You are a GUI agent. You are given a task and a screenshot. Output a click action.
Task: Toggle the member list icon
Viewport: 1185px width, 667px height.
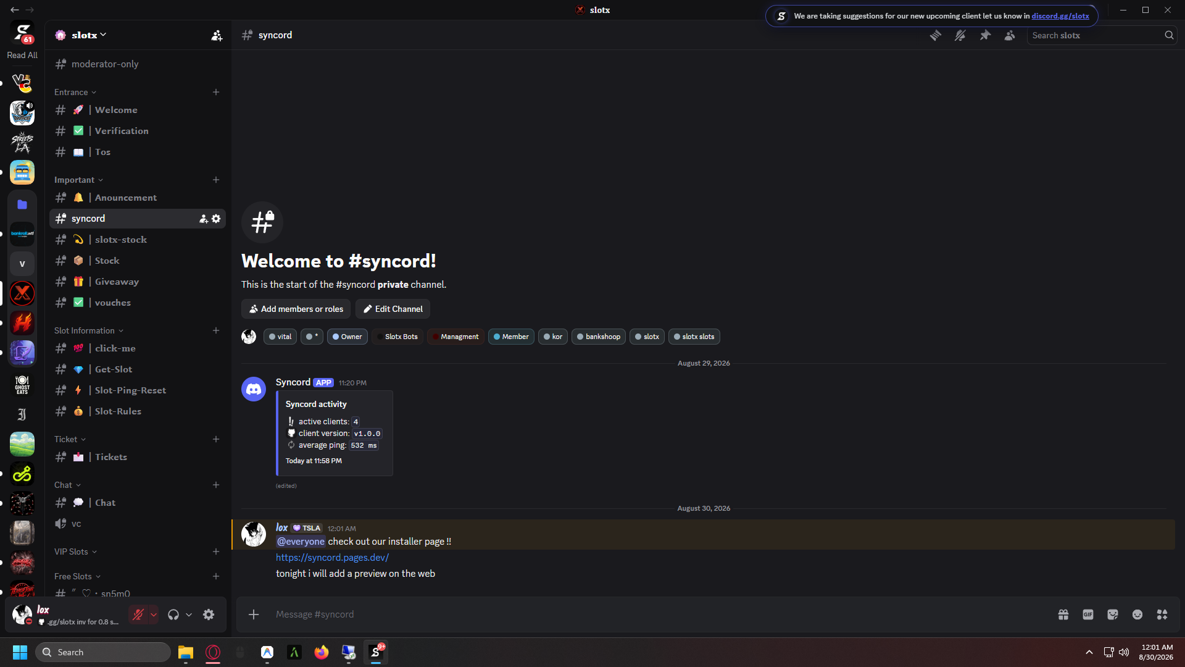pyautogui.click(x=1010, y=35)
